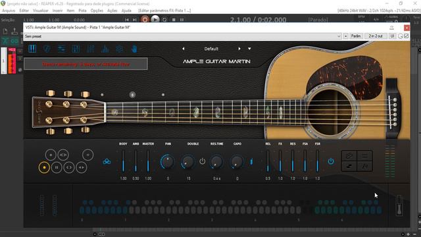Toggle the blue FX section power button

331,161
